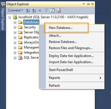Select the SQL Server Agent icon
Image resolution: width=111 pixels, height=109 pixels.
(20, 58)
